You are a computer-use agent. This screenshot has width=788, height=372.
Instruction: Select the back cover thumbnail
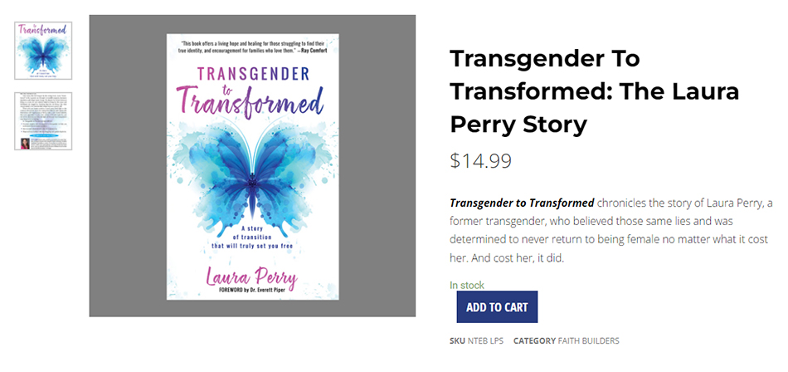44,121
